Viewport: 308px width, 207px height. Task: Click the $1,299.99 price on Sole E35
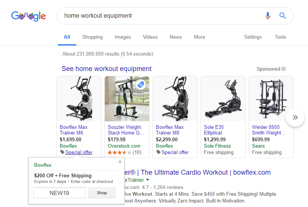[215, 139]
